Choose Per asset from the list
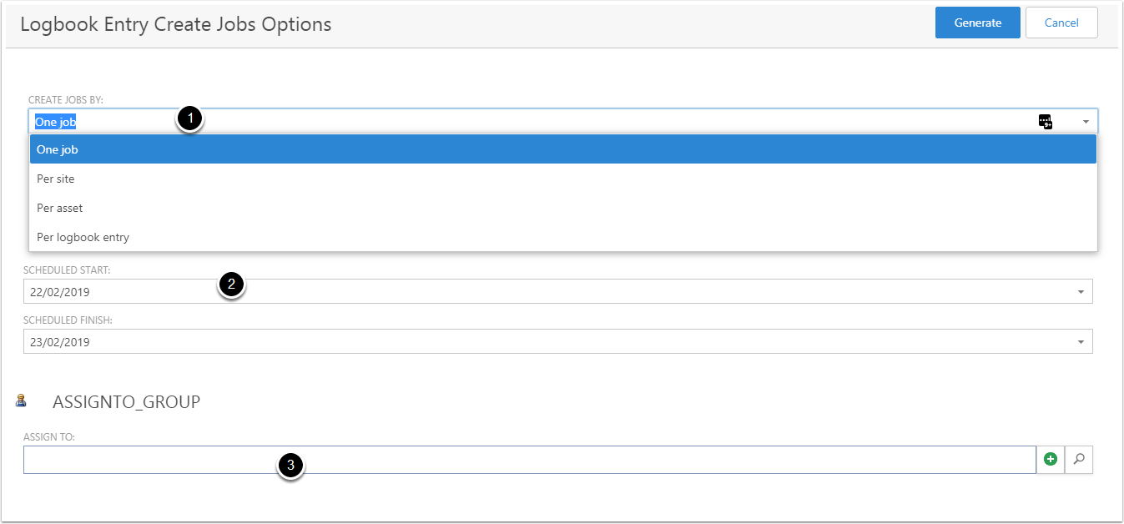The image size is (1124, 524). tap(562, 208)
